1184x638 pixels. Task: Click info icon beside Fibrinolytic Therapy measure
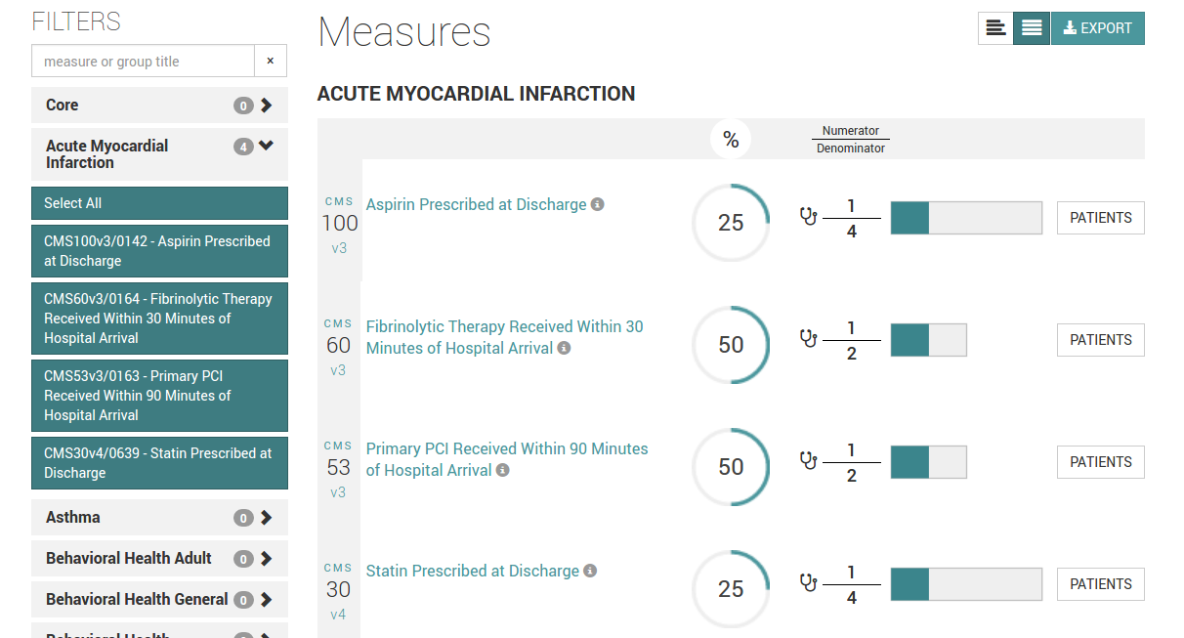tap(564, 349)
